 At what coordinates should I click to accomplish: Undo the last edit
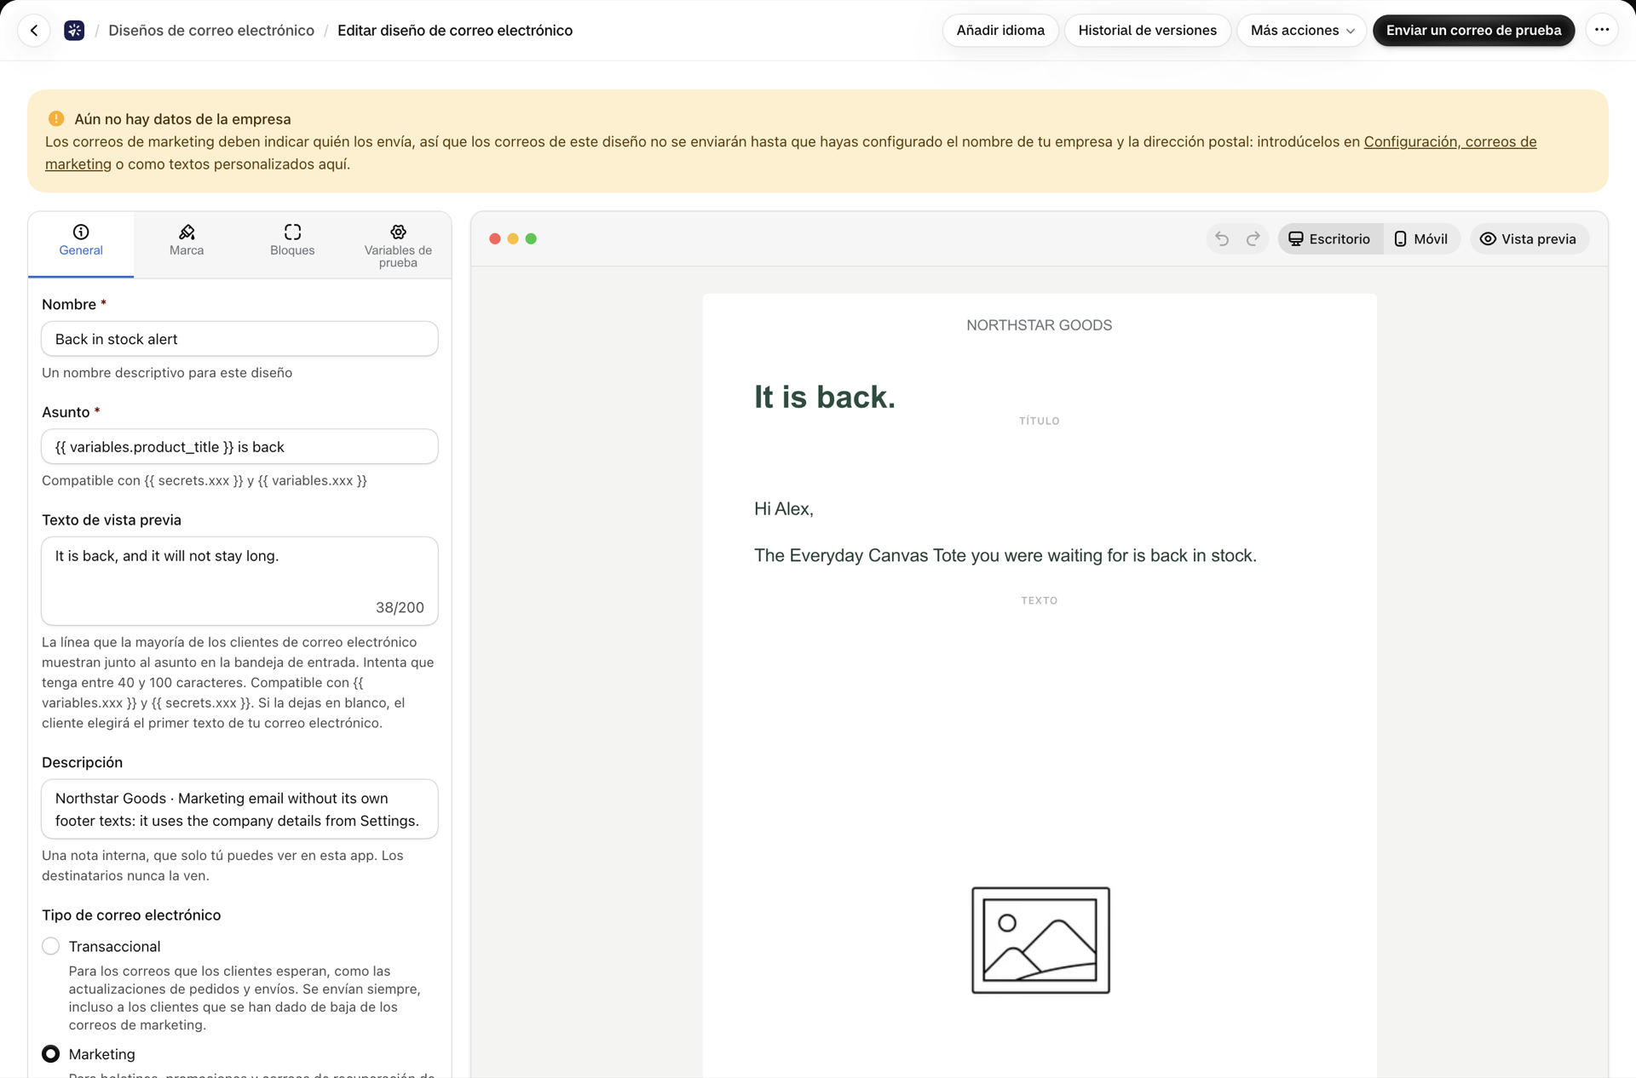pyautogui.click(x=1222, y=239)
